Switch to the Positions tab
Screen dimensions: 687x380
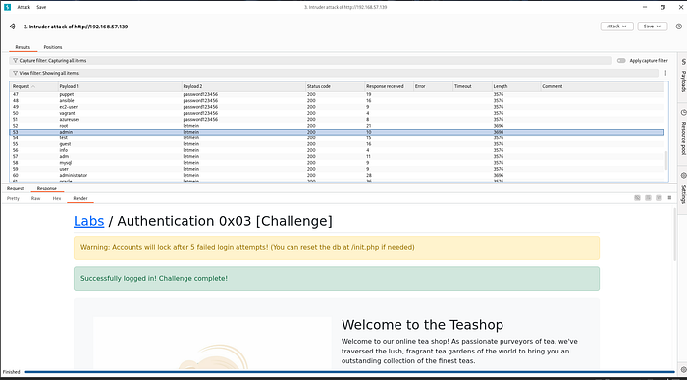tap(53, 47)
